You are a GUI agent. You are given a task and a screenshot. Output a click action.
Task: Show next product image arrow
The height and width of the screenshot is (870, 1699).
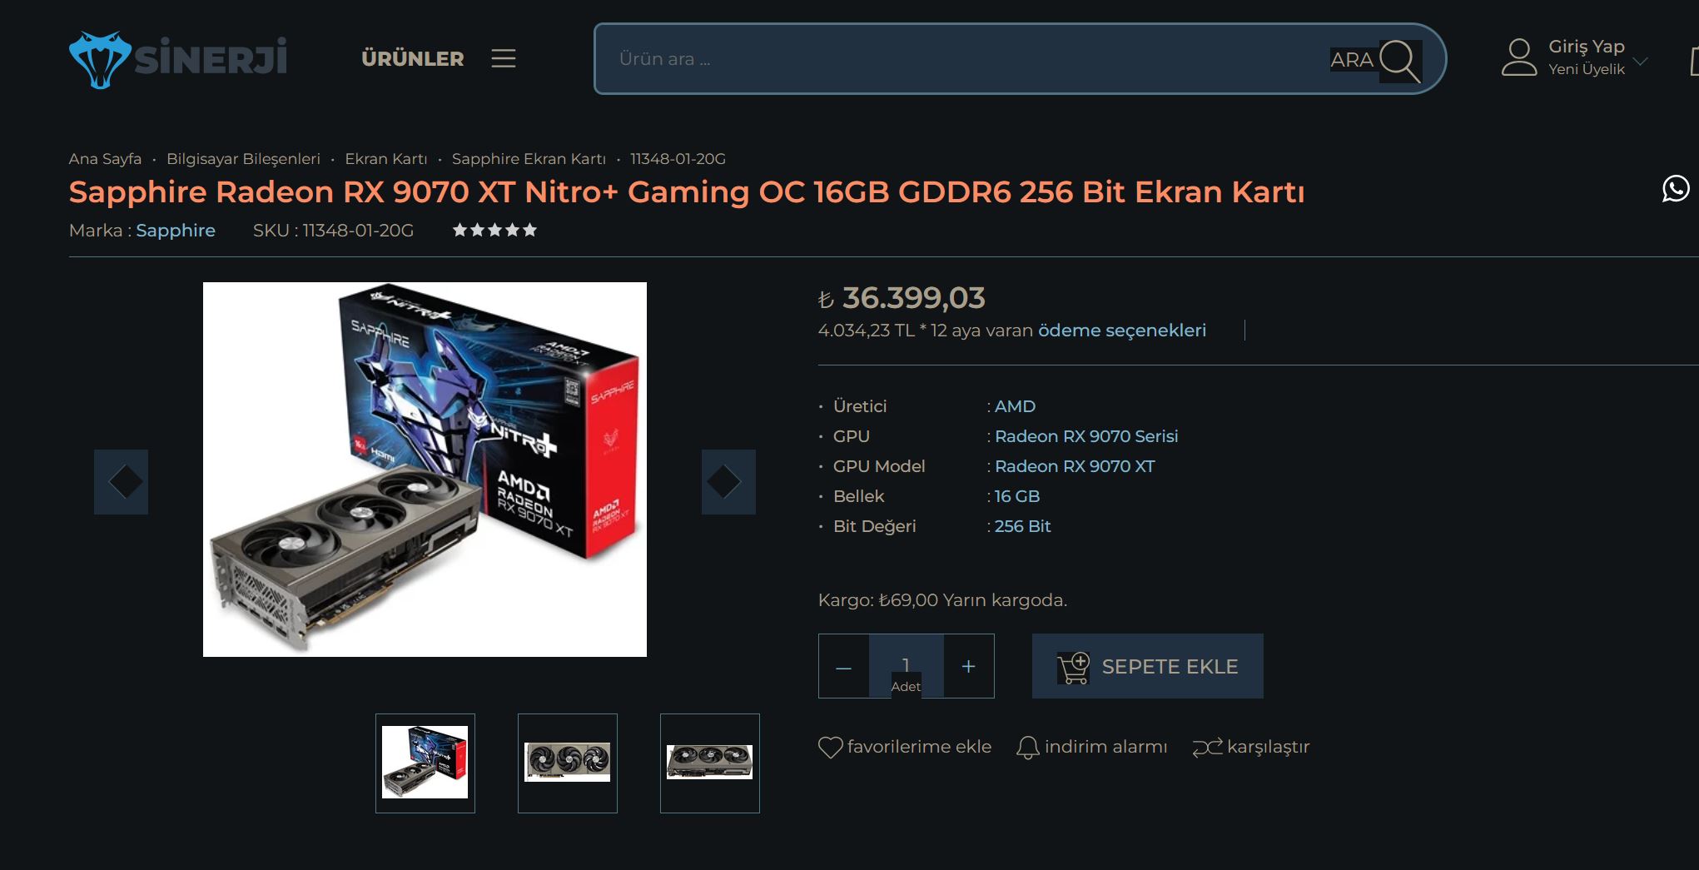pyautogui.click(x=728, y=482)
